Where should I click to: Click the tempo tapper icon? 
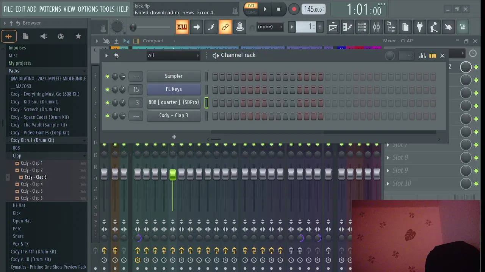(x=434, y=27)
